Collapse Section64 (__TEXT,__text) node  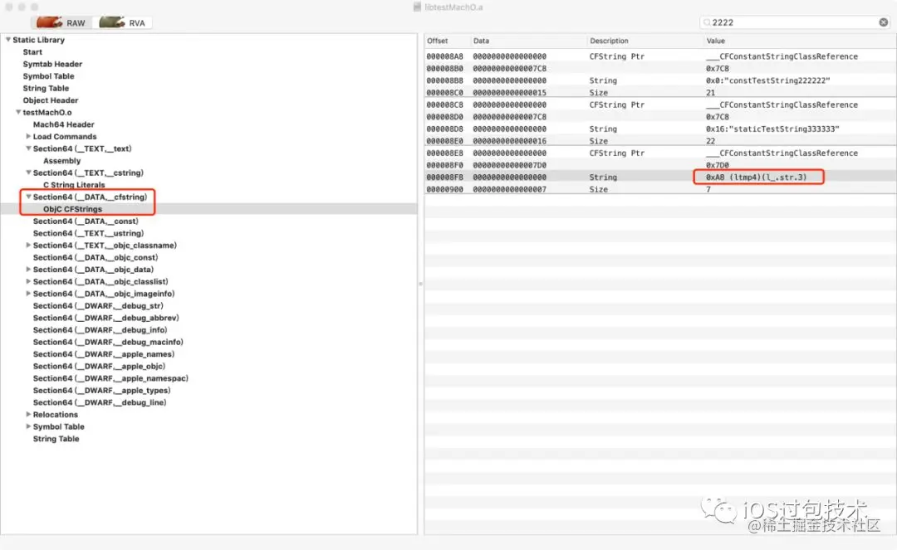pyautogui.click(x=28, y=148)
